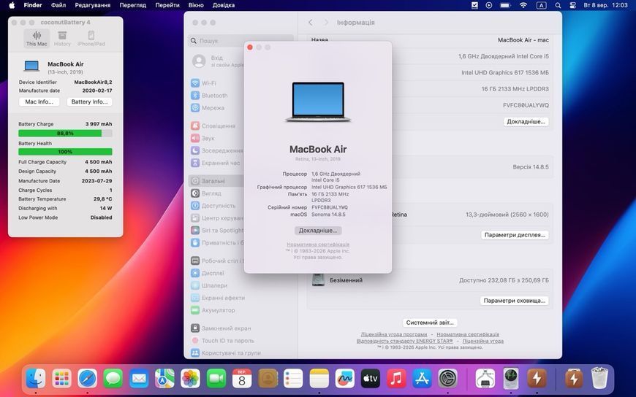Open App Store from the Dock
The image size is (636, 397).
(x=423, y=379)
